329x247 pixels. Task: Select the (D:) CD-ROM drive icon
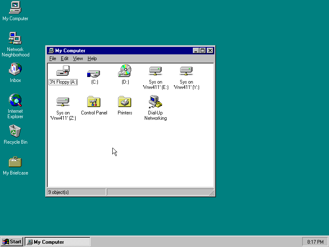click(x=125, y=70)
